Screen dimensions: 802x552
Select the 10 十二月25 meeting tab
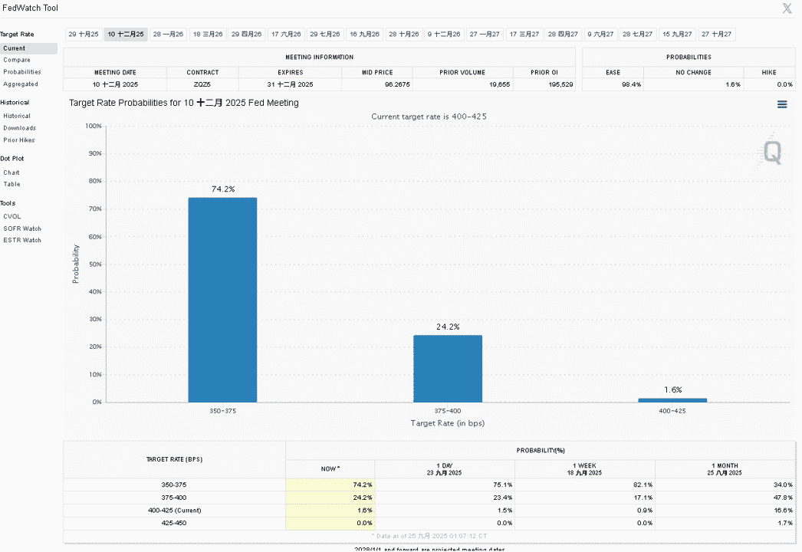126,34
